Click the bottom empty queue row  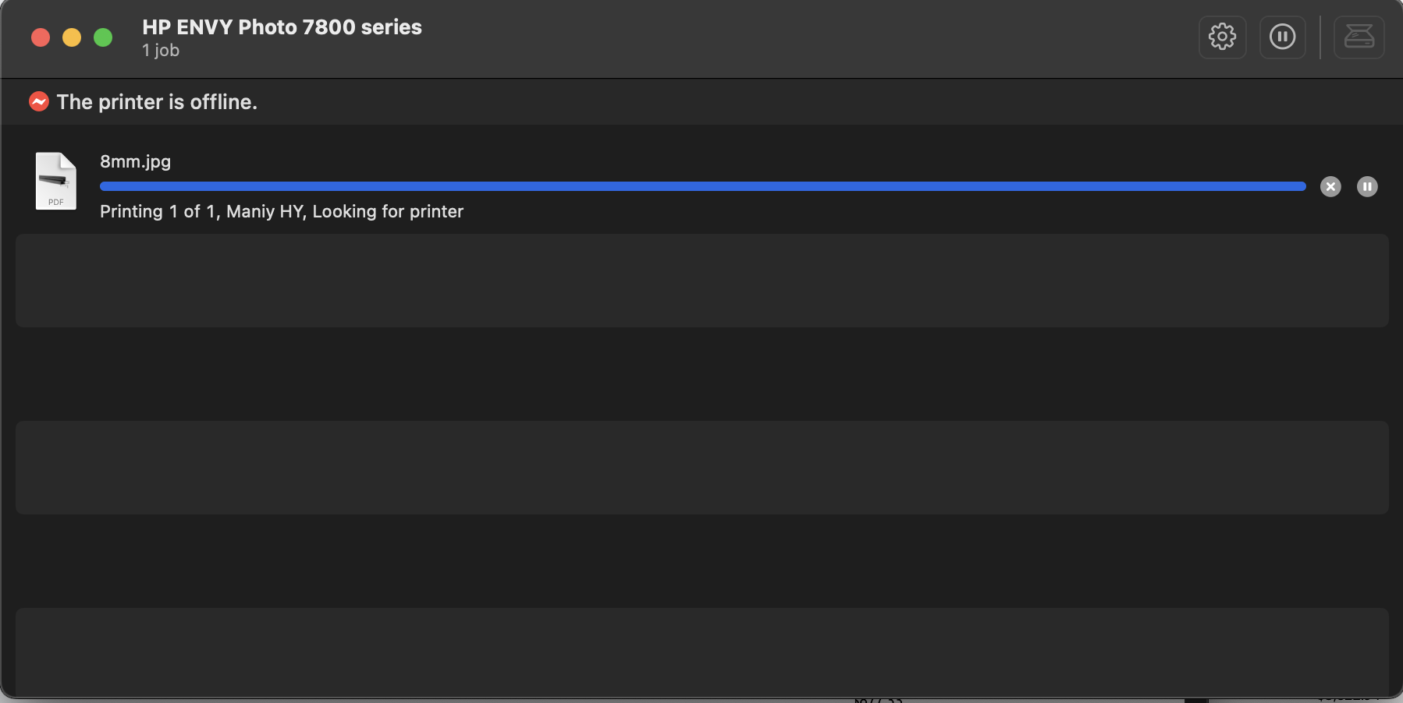(x=701, y=651)
